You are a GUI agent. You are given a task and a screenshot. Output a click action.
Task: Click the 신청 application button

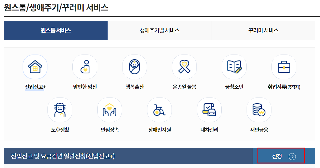coord(281,155)
